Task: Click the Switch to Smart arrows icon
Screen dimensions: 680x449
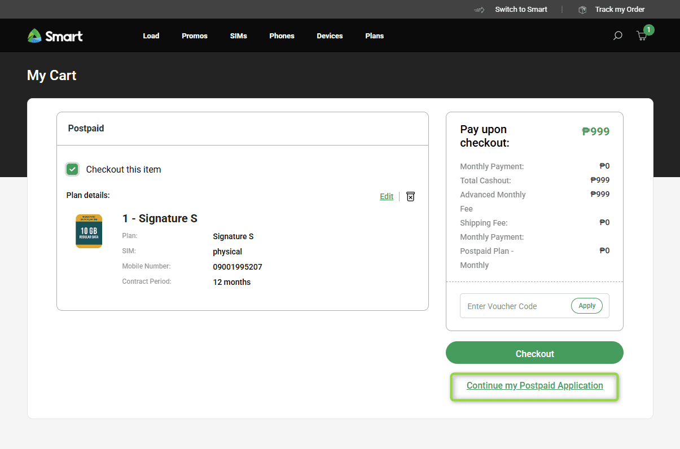Action: tap(480, 10)
